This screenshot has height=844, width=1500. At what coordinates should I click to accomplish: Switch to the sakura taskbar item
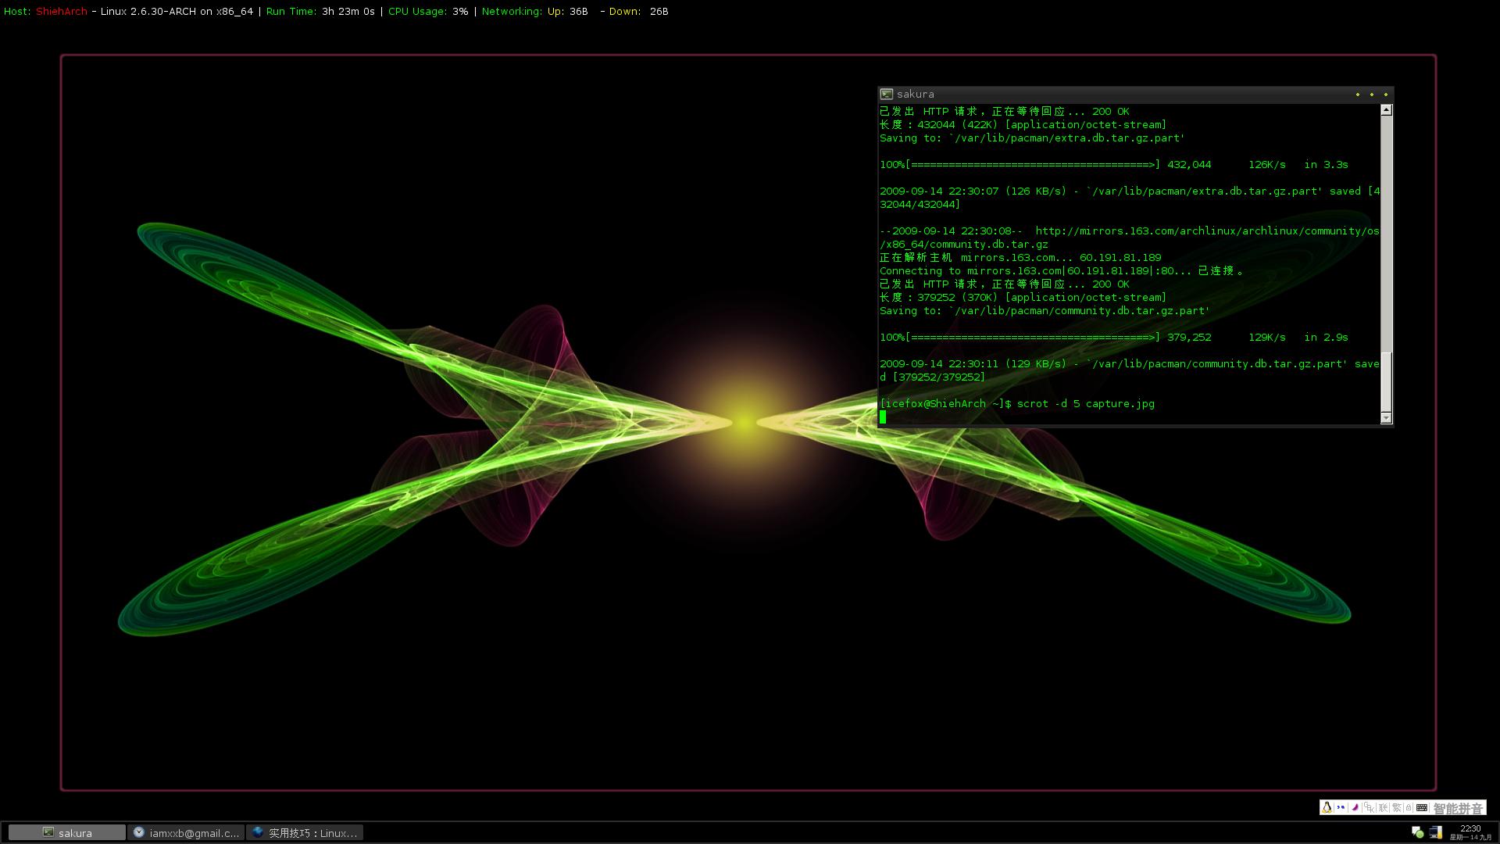click(67, 833)
